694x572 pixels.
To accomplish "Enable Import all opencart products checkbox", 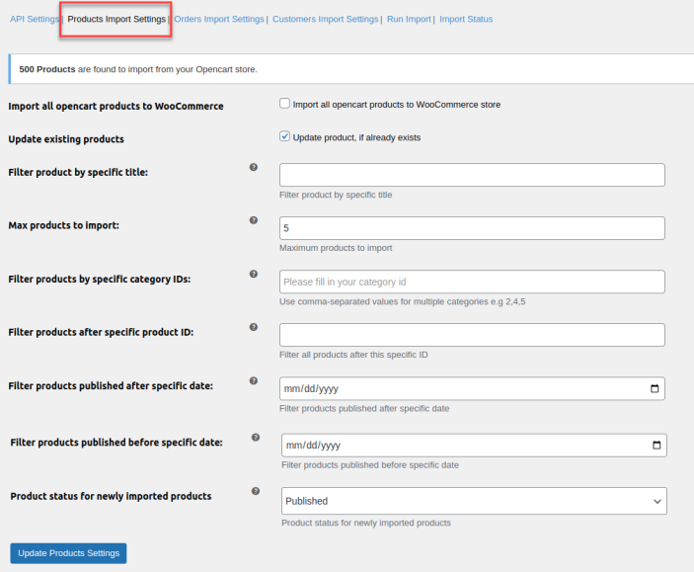I will [285, 104].
